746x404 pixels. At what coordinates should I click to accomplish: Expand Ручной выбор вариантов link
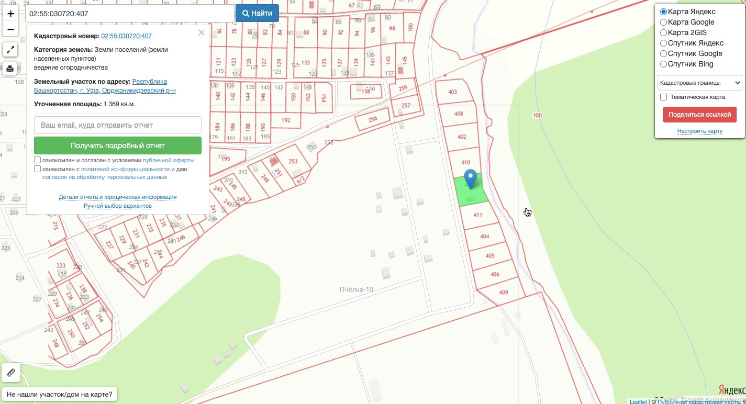[x=118, y=206]
